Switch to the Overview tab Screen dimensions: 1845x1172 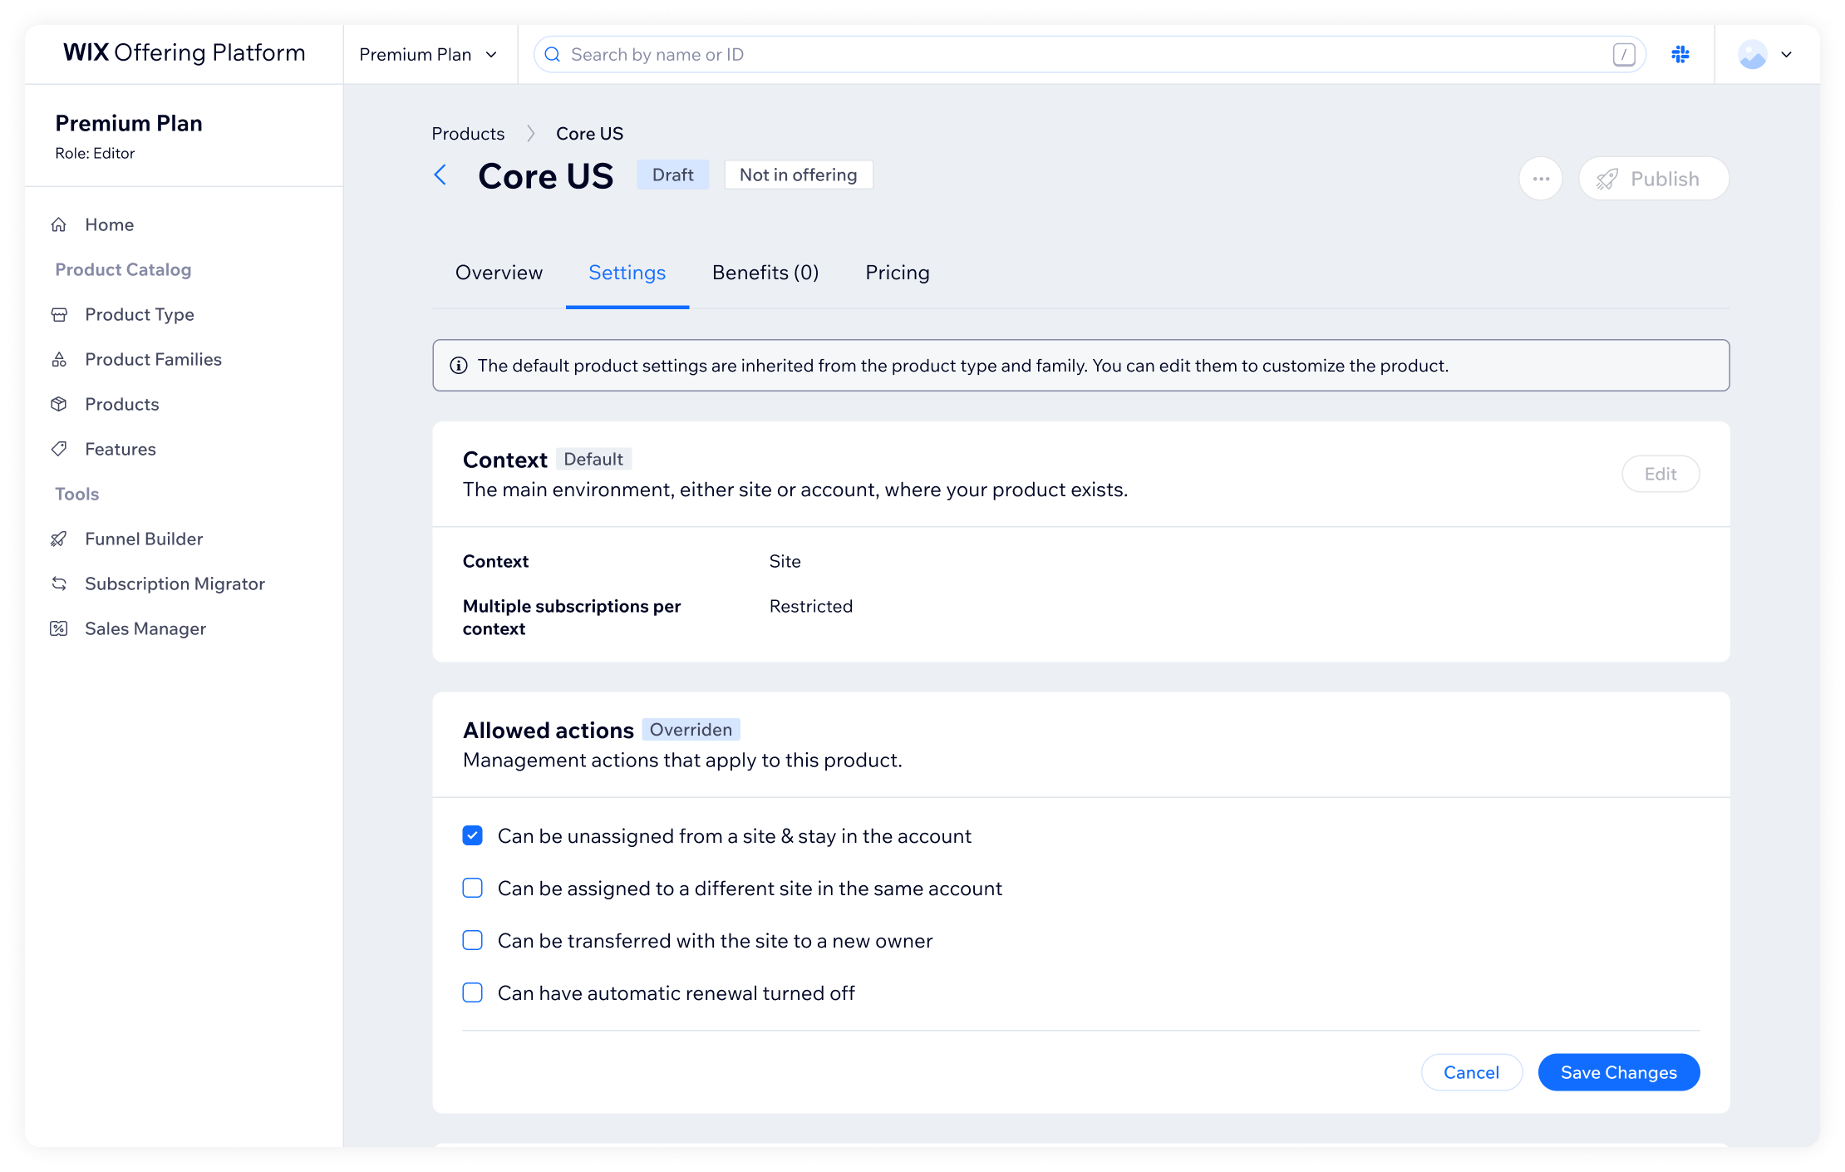499,273
